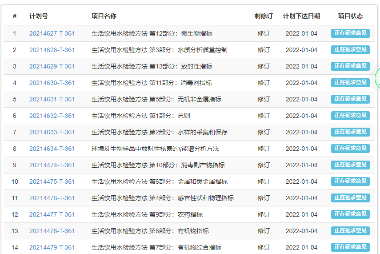This screenshot has height=254, width=380.
Task: Click 正在征求意见 badge for γ能谱分析方法 row
Action: (x=350, y=149)
